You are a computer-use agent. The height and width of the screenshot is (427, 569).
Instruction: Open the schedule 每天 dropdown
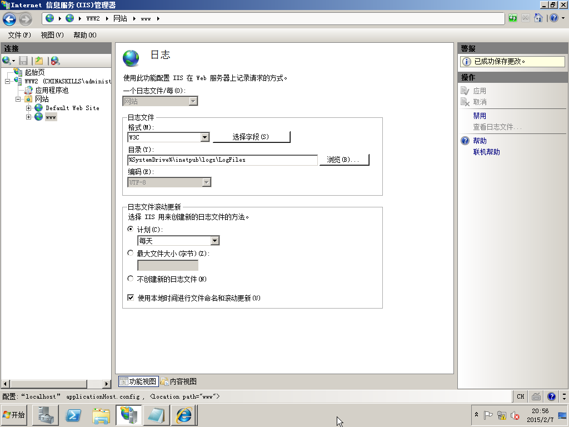pos(215,240)
